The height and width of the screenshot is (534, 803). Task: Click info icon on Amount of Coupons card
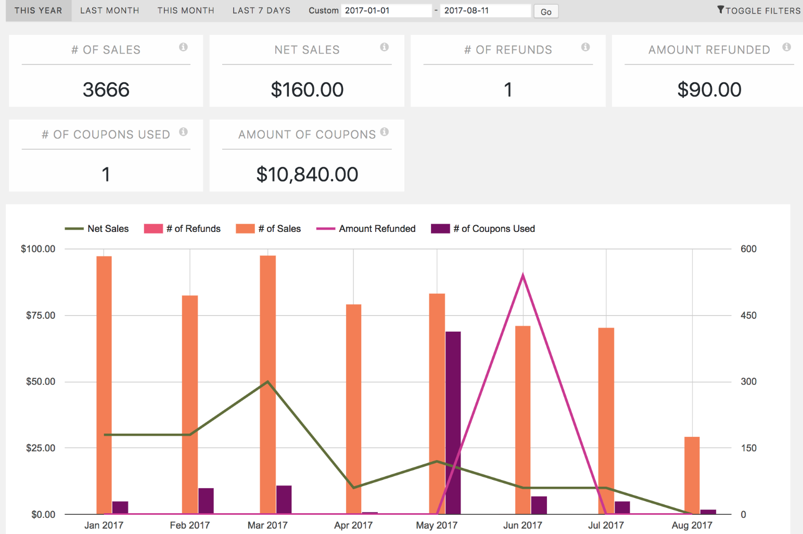384,132
